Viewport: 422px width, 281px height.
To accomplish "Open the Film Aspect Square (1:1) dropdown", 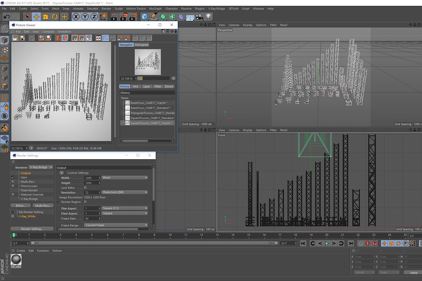I will coord(125,208).
